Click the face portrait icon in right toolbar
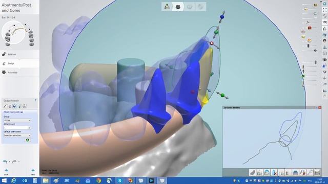 coord(324,41)
